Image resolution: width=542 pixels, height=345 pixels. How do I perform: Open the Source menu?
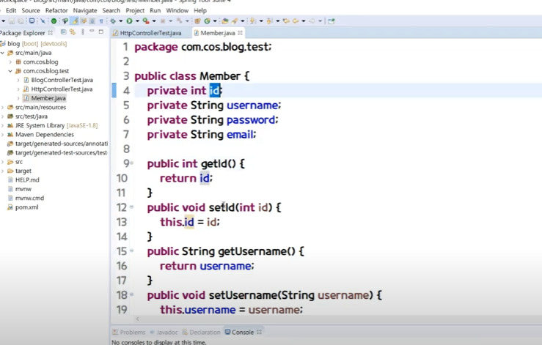click(x=31, y=10)
